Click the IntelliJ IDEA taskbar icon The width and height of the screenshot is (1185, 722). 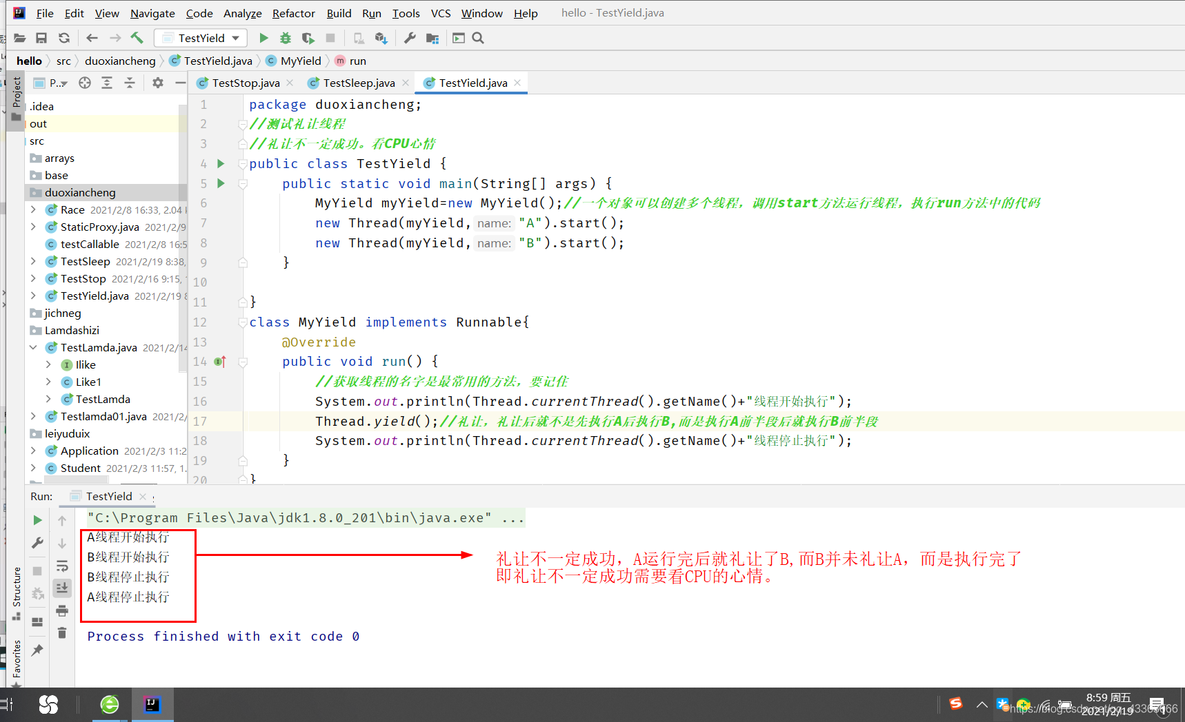tap(152, 704)
